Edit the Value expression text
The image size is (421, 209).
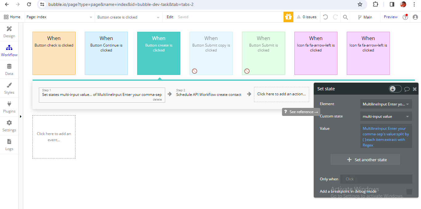(386, 137)
